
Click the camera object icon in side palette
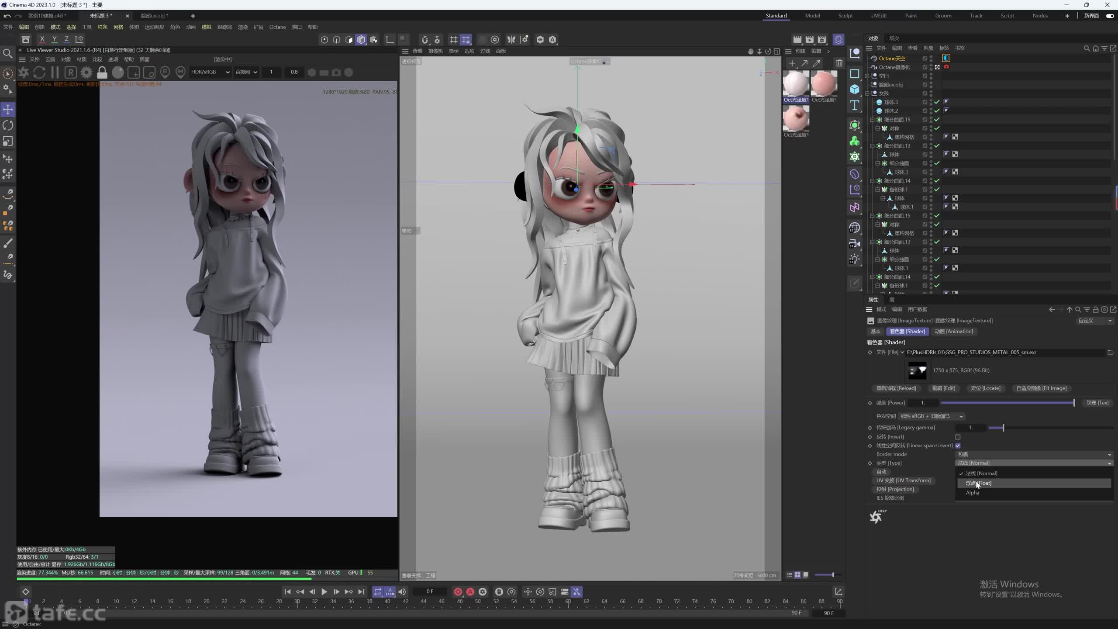[x=855, y=244]
